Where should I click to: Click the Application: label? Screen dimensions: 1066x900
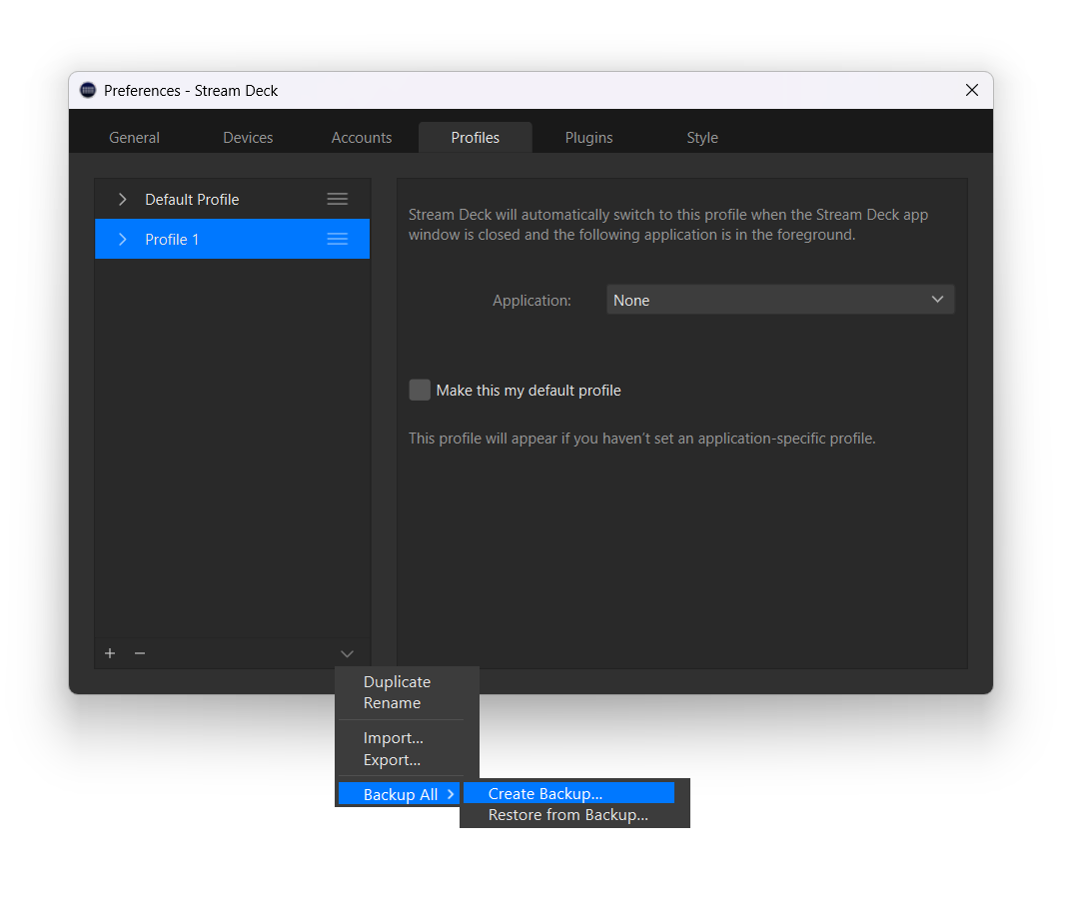[532, 301]
